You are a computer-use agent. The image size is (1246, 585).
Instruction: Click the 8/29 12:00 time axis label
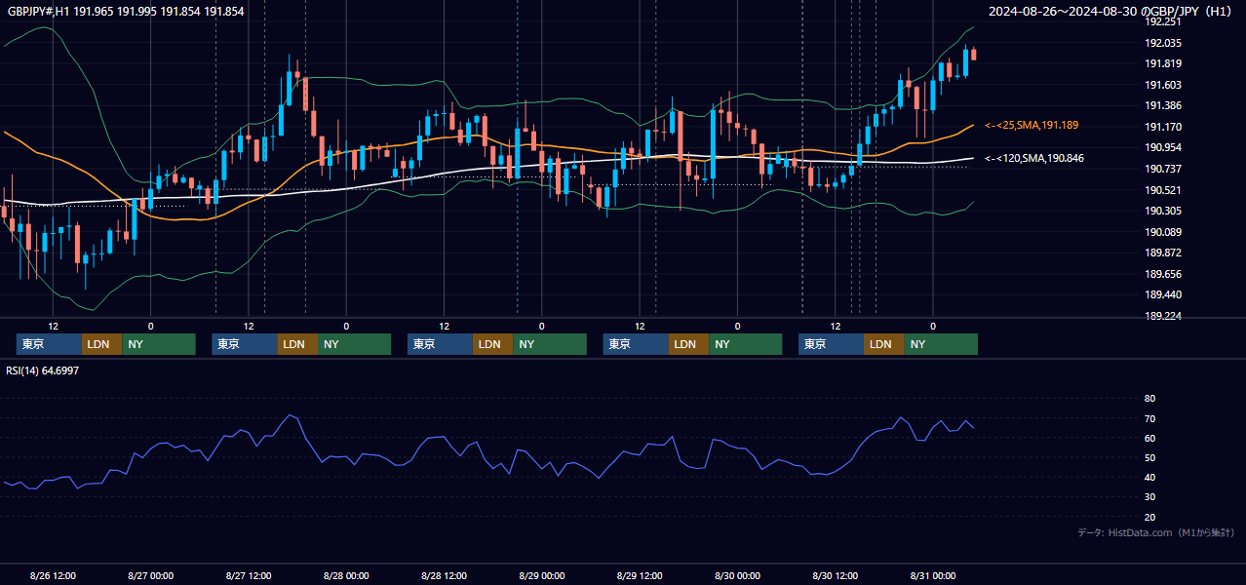(640, 575)
